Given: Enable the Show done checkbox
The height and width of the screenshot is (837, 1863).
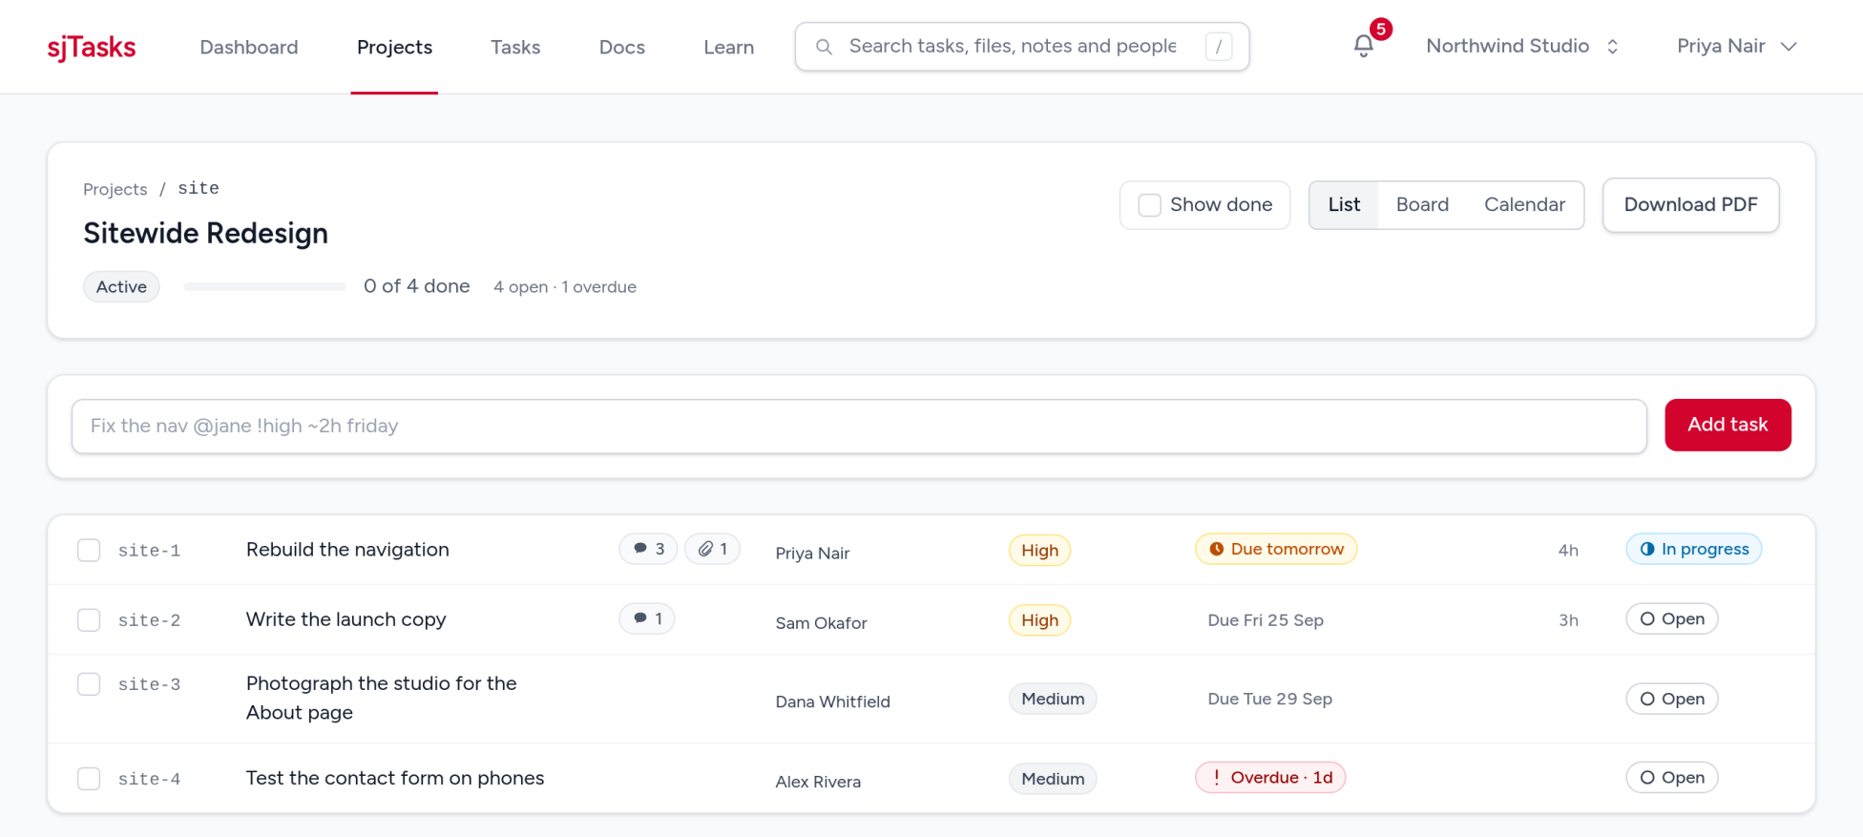Looking at the screenshot, I should [1149, 205].
